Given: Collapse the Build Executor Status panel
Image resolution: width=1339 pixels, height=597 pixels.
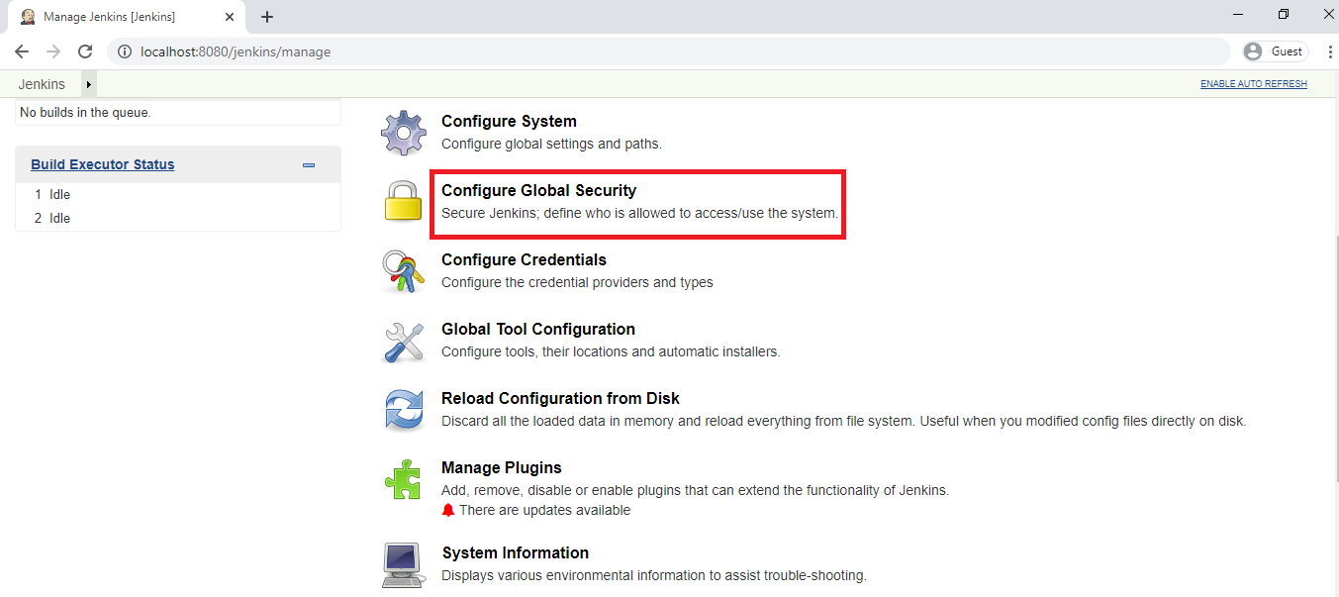Looking at the screenshot, I should pyautogui.click(x=309, y=165).
